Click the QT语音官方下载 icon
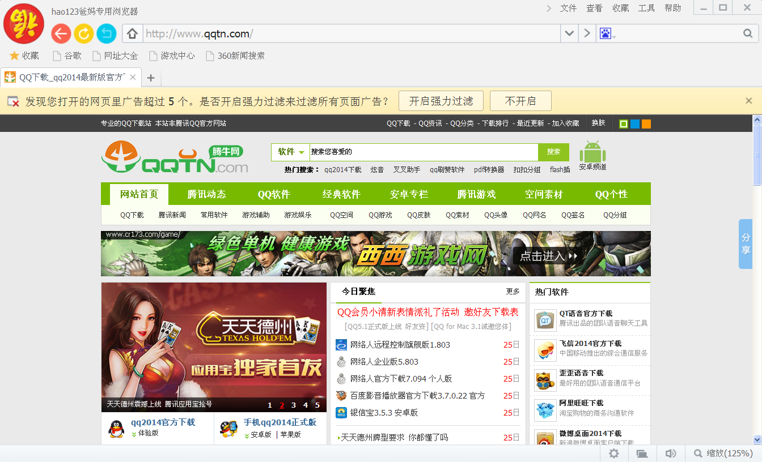The image size is (762, 462). tap(545, 321)
